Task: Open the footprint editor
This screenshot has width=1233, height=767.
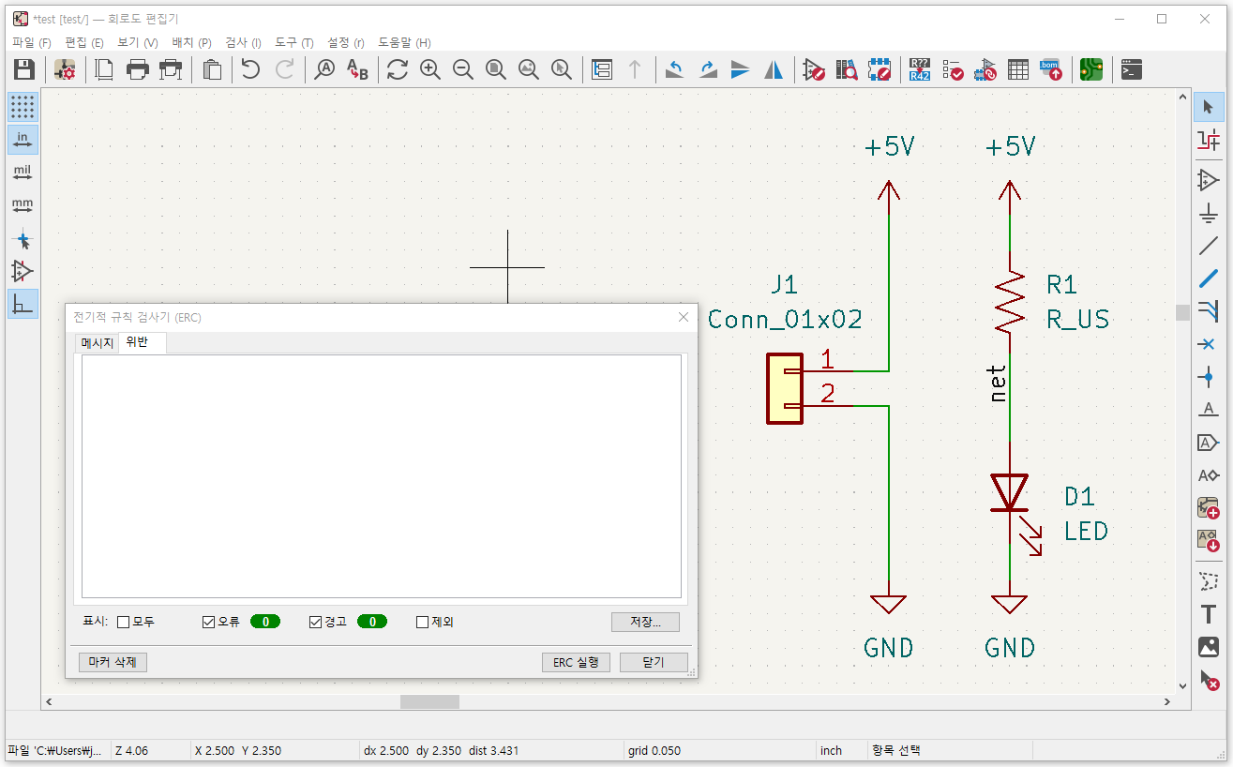Action: point(880,69)
